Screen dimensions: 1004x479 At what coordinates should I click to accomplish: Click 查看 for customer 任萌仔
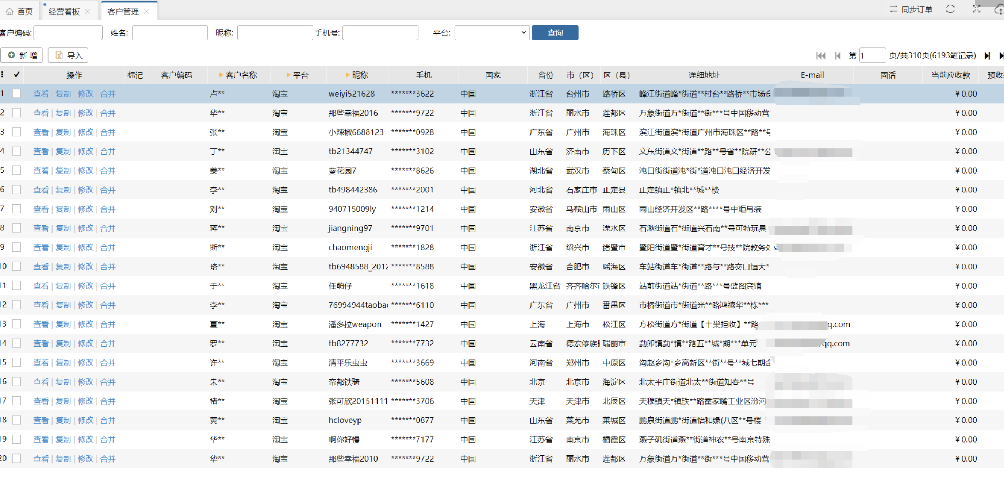pyautogui.click(x=41, y=286)
